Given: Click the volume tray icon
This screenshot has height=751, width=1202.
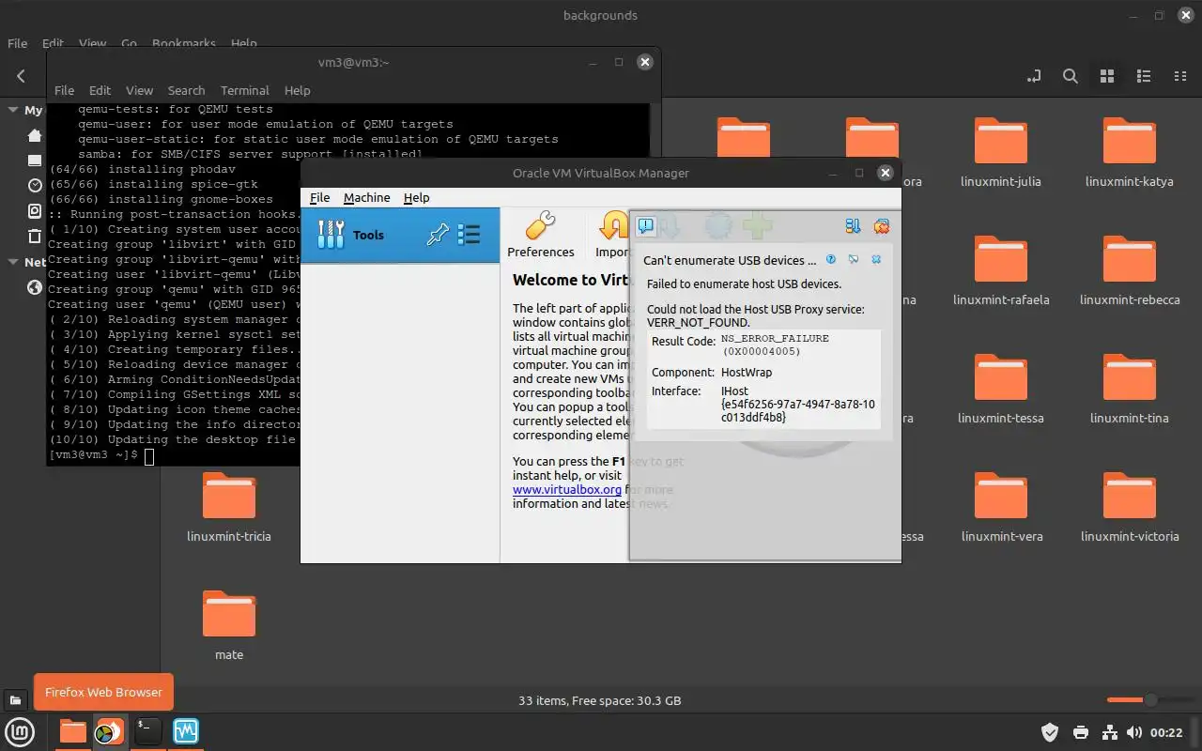Looking at the screenshot, I should (1134, 732).
